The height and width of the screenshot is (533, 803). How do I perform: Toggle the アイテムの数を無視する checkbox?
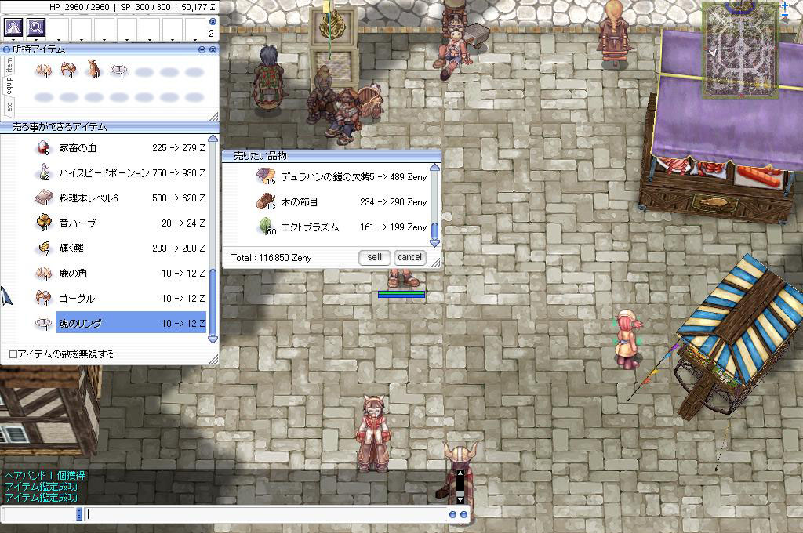13,354
